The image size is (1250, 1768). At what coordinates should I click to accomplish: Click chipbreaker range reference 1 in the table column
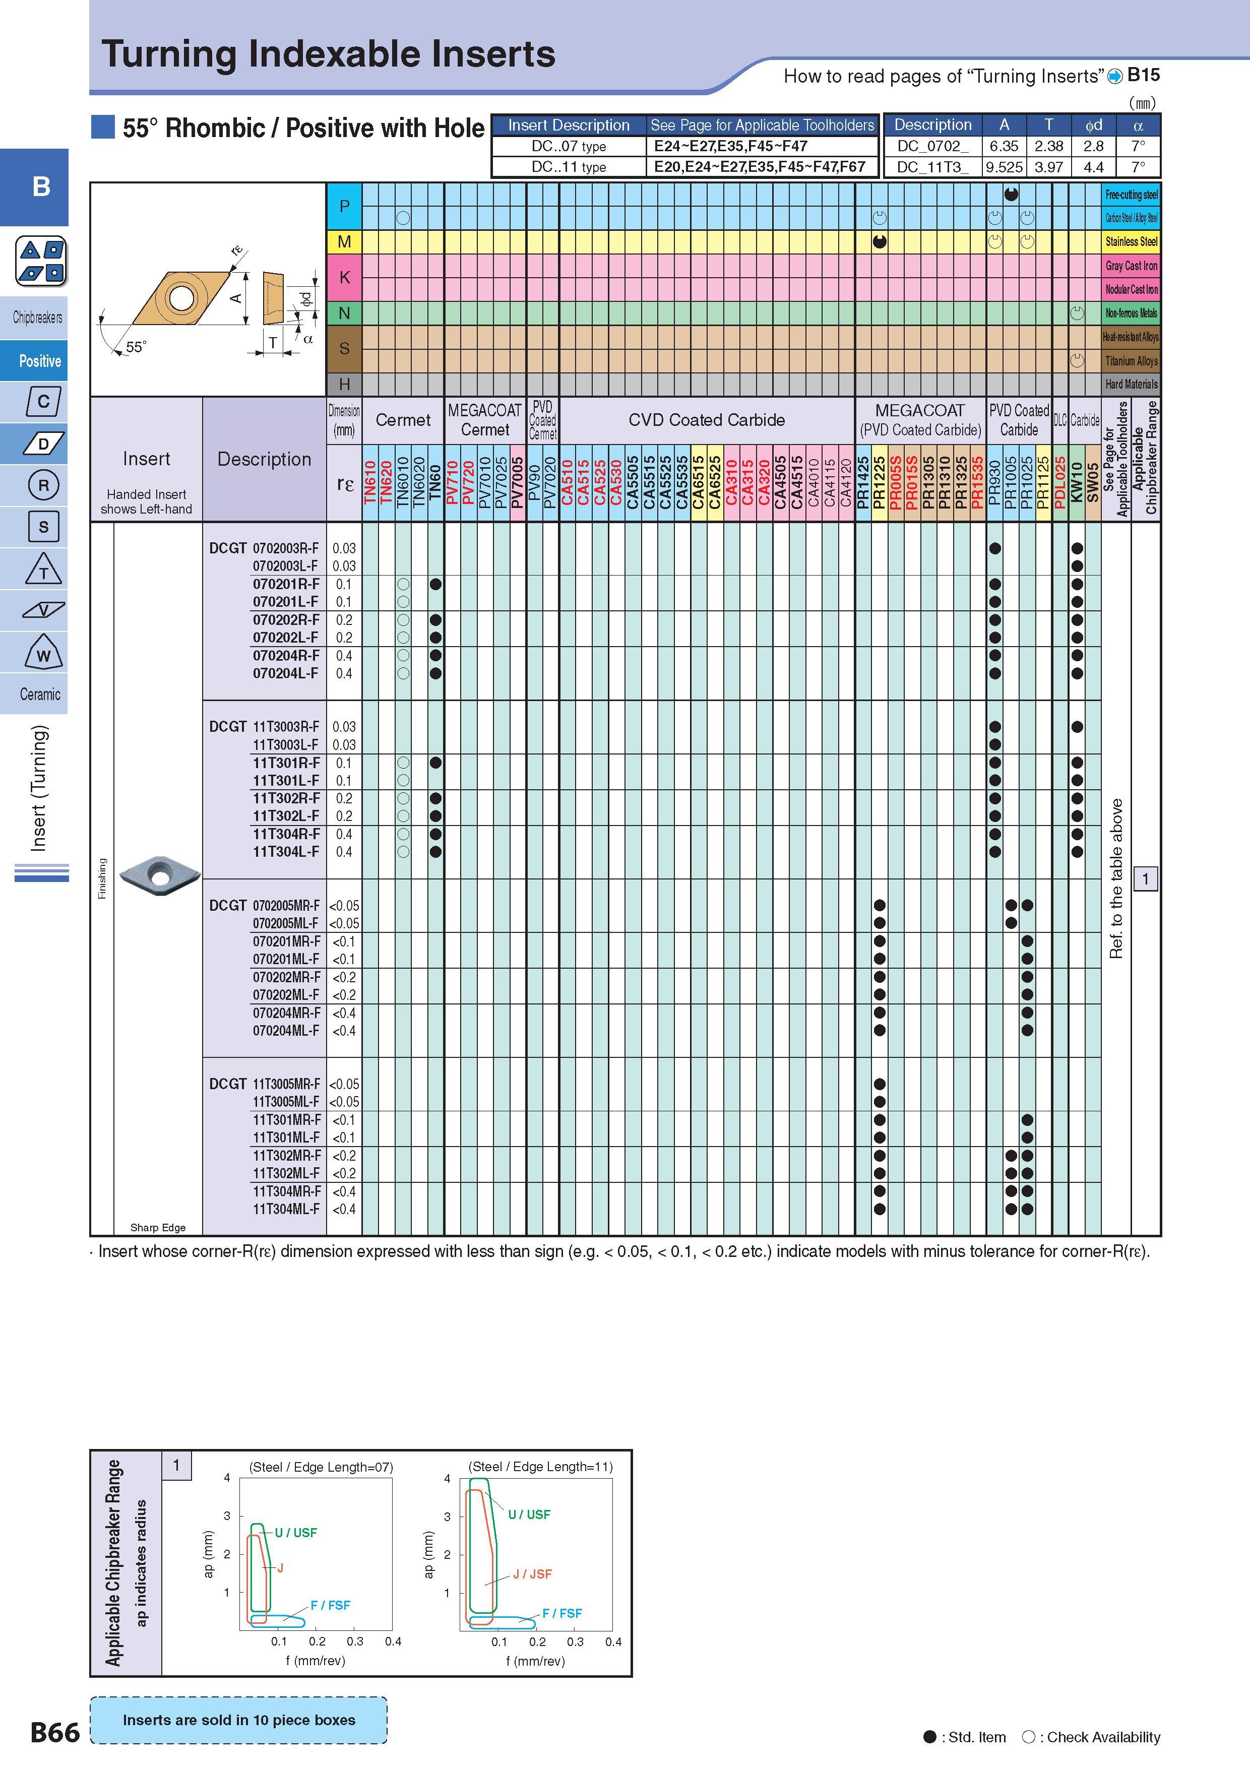(x=1146, y=878)
